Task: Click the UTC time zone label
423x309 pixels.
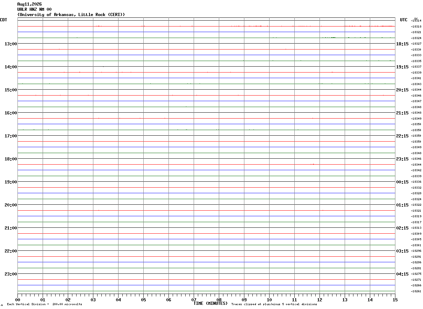Action: click(404, 20)
